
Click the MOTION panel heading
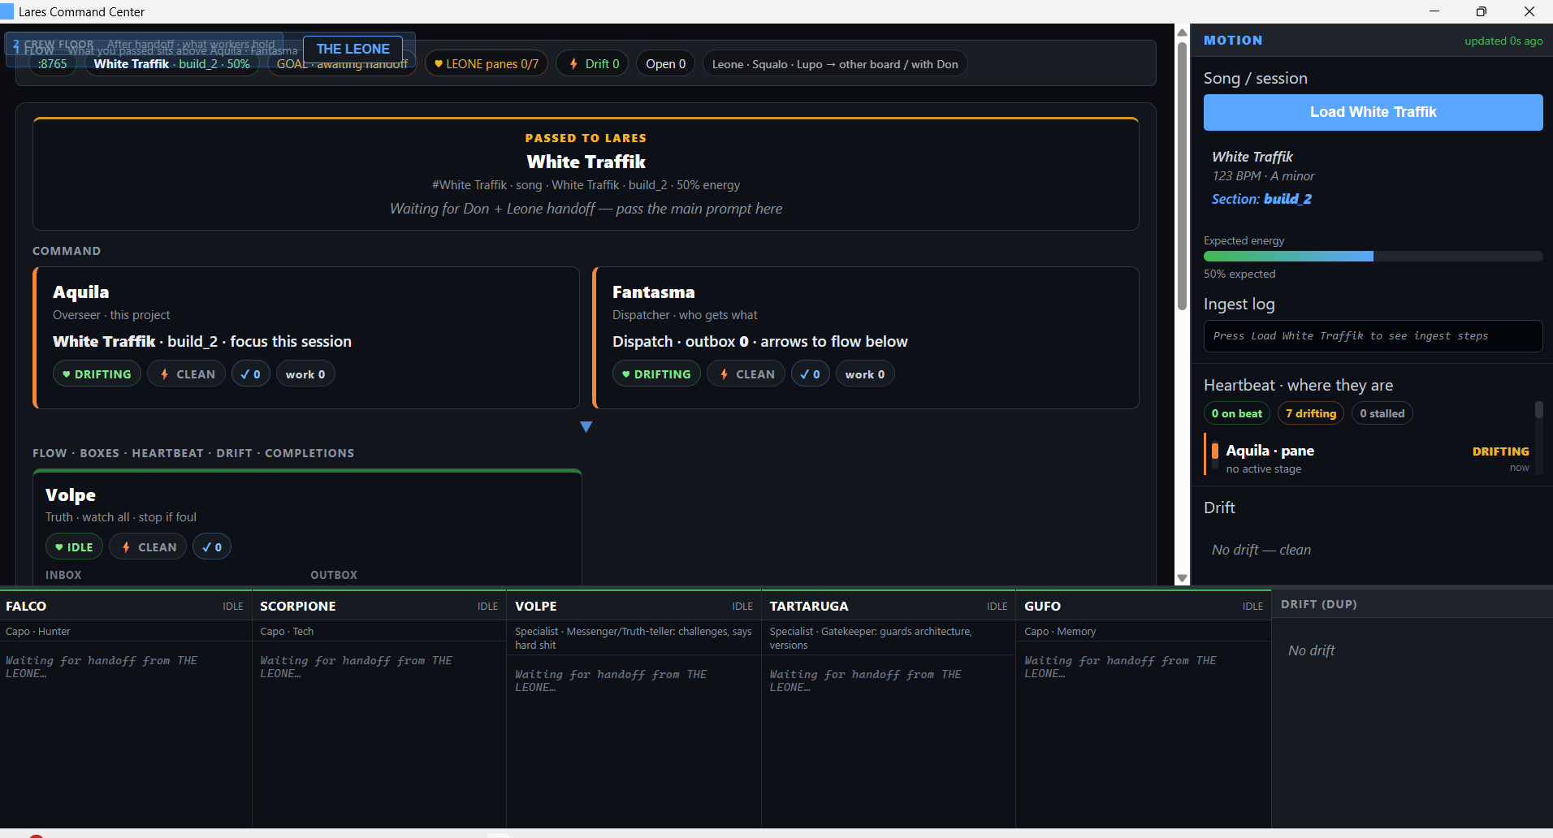[1233, 41]
